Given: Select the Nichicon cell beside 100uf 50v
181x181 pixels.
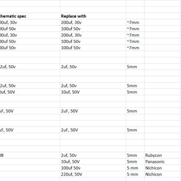Looking at the screenshot, I should [163, 168].
